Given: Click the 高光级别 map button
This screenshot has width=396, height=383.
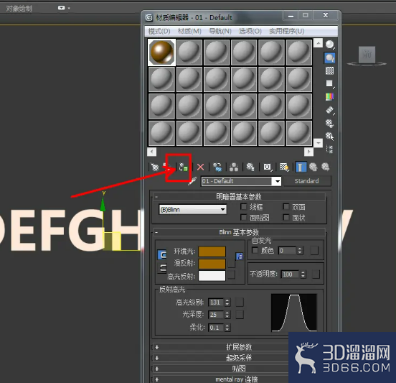Looking at the screenshot, I should pos(240,302).
